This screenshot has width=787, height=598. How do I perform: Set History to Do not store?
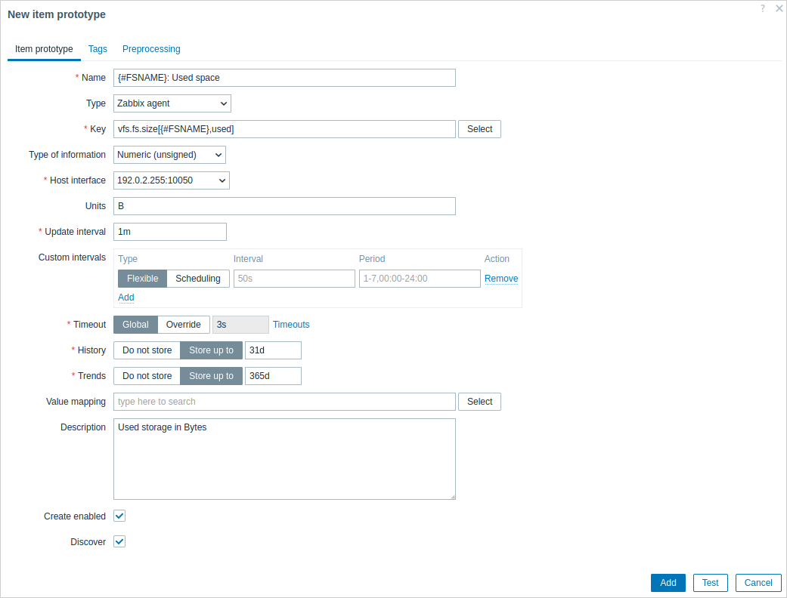(x=147, y=350)
